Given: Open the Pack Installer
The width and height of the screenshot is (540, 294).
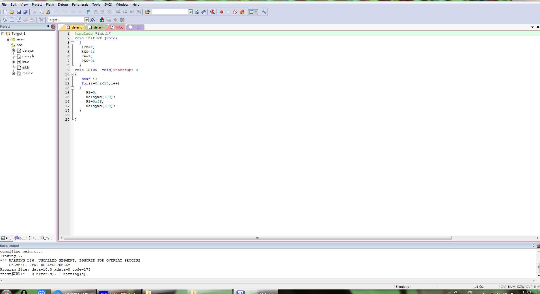Looking at the screenshot, I should pos(122,20).
